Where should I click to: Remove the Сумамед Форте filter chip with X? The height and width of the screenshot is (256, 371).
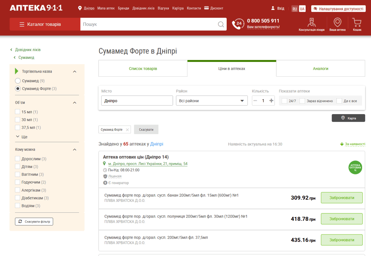tap(127, 130)
